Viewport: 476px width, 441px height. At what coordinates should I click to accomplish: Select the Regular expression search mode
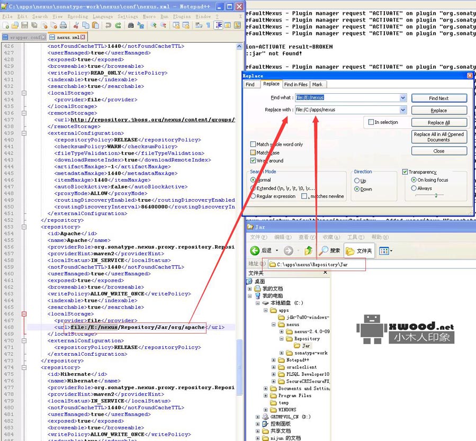coord(253,196)
